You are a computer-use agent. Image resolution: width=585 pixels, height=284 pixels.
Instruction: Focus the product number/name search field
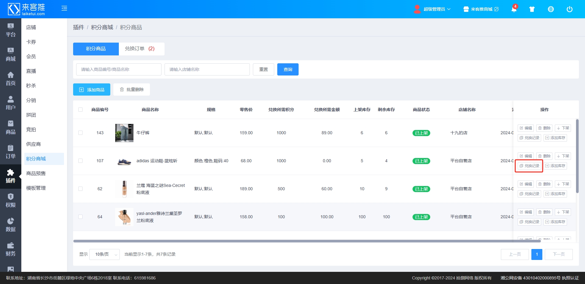pyautogui.click(x=119, y=69)
